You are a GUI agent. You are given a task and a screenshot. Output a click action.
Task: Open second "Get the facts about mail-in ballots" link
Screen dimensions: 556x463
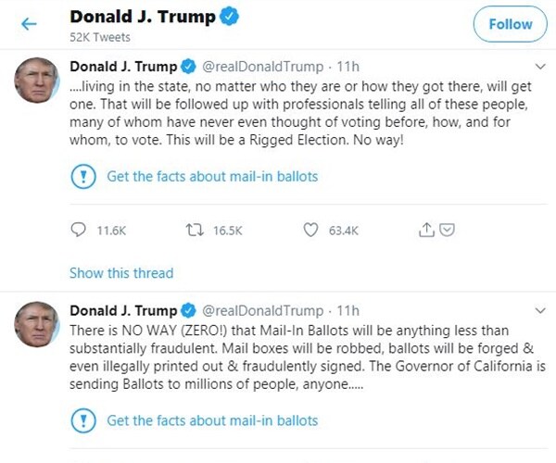point(212,419)
